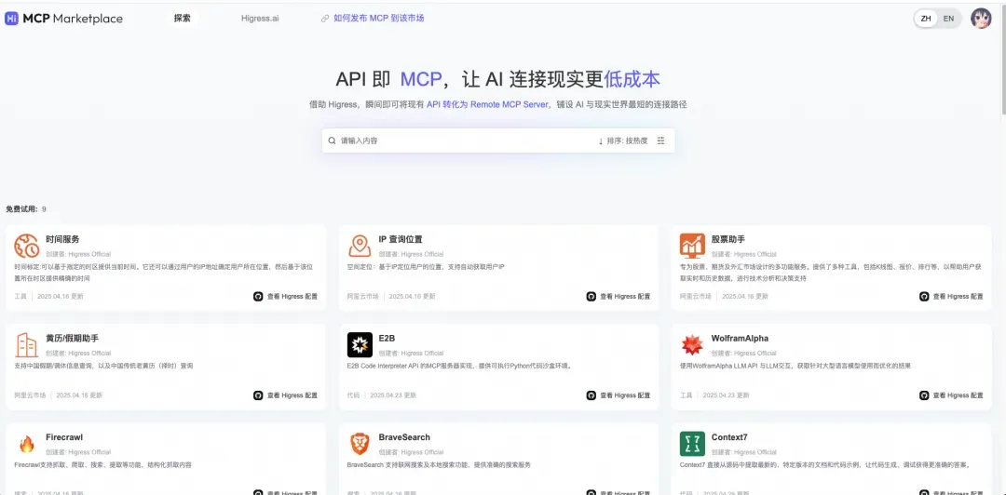Click the WolframAlpha red star icon
1006x495 pixels.
click(x=692, y=345)
